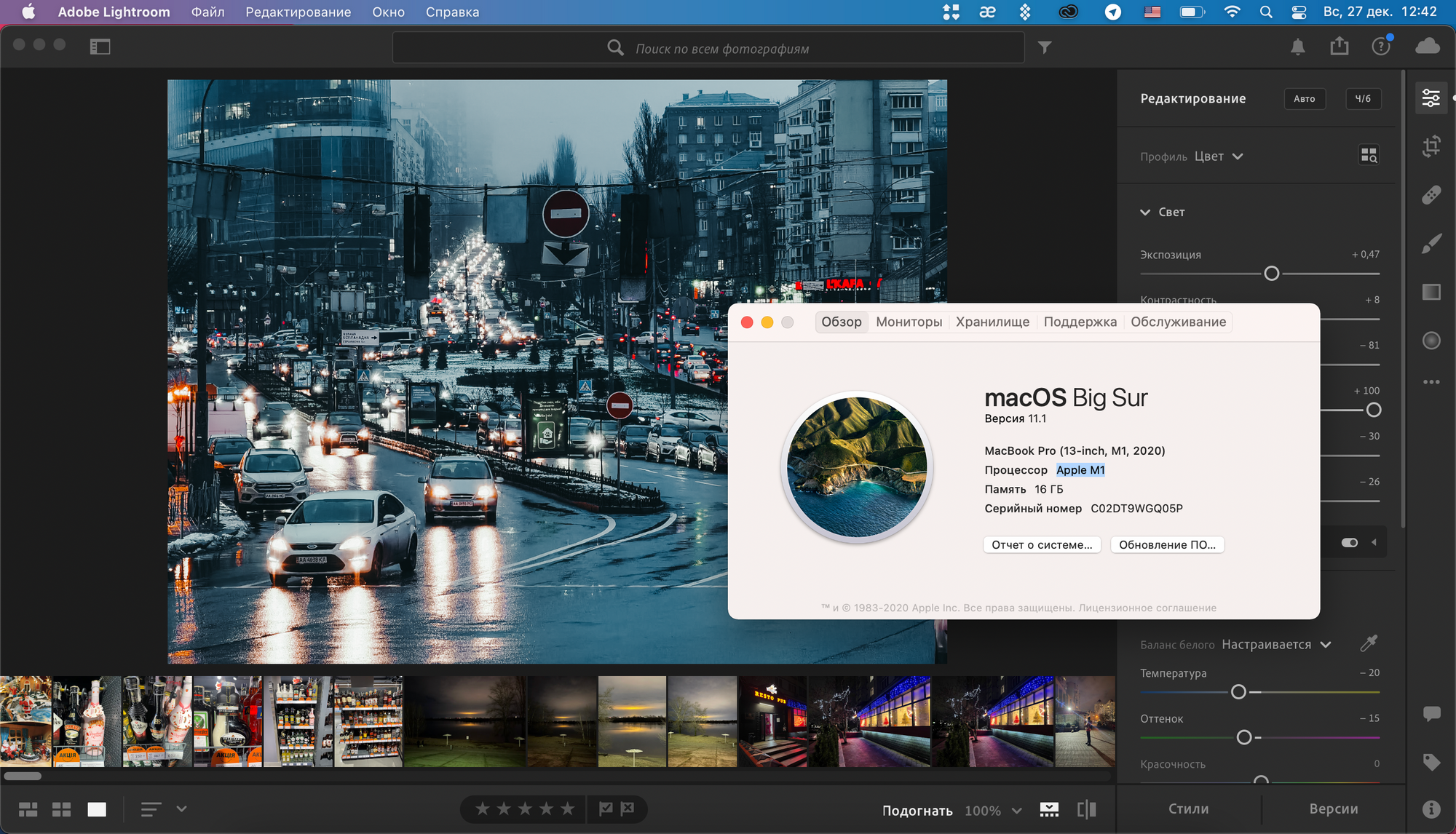Switch to the Мониторы tab
Image resolution: width=1456 pixels, height=834 pixels.
[909, 321]
